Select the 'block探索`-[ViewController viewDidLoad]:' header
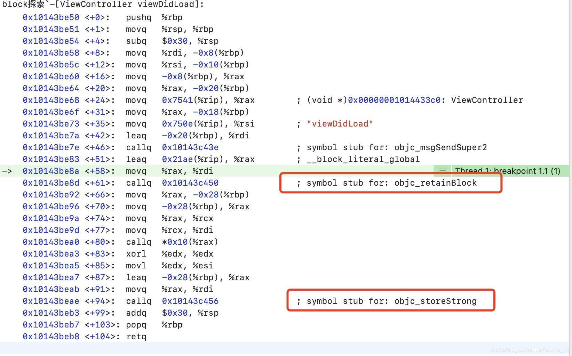572x356 pixels. [x=103, y=5]
